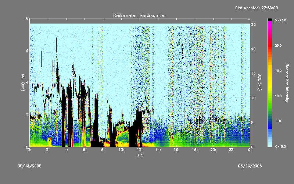Click the start date 05/15/2005
The height and width of the screenshot is (184, 294).
click(29, 166)
